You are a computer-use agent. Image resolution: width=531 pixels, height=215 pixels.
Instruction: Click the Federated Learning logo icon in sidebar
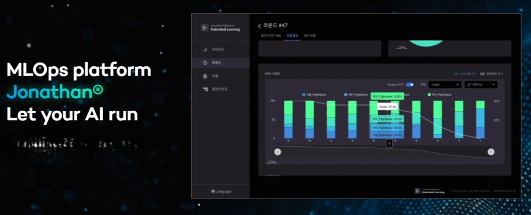(204, 28)
